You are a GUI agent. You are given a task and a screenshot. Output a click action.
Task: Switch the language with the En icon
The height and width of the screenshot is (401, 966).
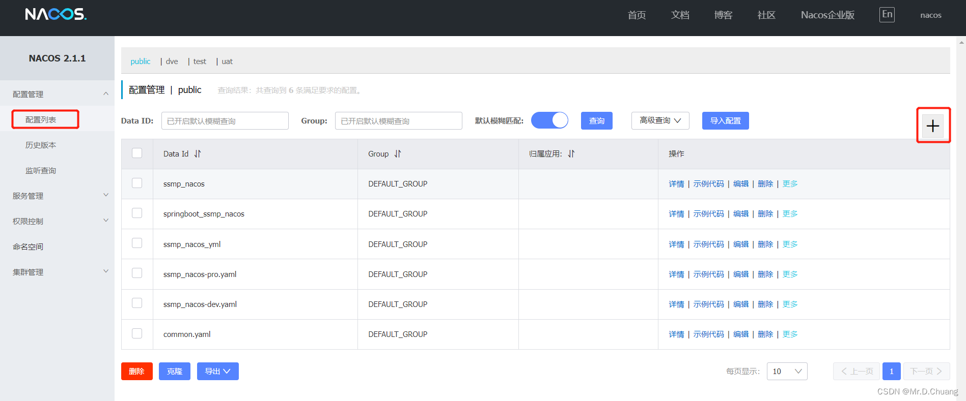(x=887, y=14)
